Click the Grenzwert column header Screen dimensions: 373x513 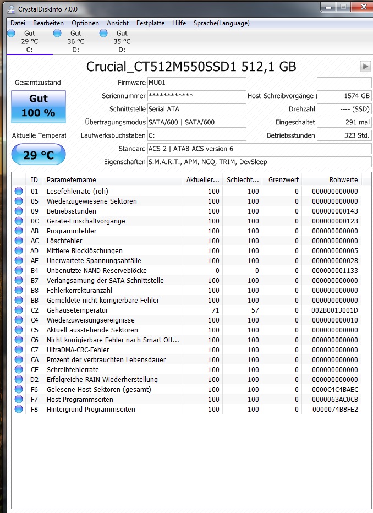(x=282, y=179)
